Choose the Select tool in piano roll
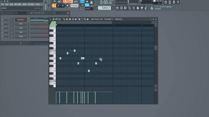 [82, 19]
